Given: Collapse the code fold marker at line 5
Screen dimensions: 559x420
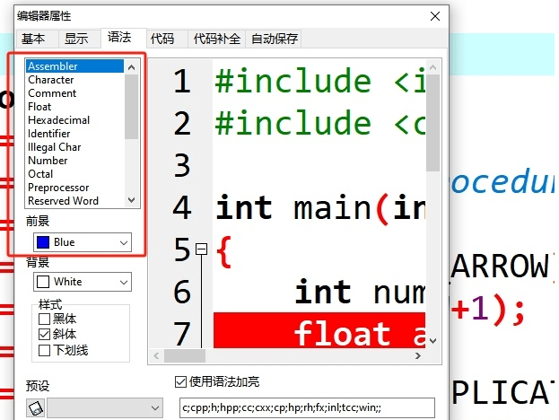Looking at the screenshot, I should (x=201, y=249).
